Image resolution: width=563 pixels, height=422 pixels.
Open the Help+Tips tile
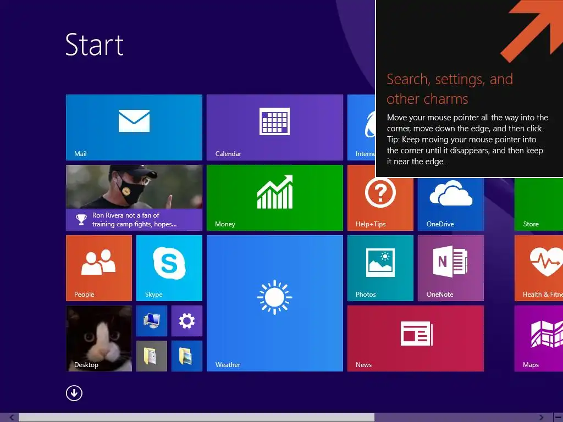click(380, 204)
